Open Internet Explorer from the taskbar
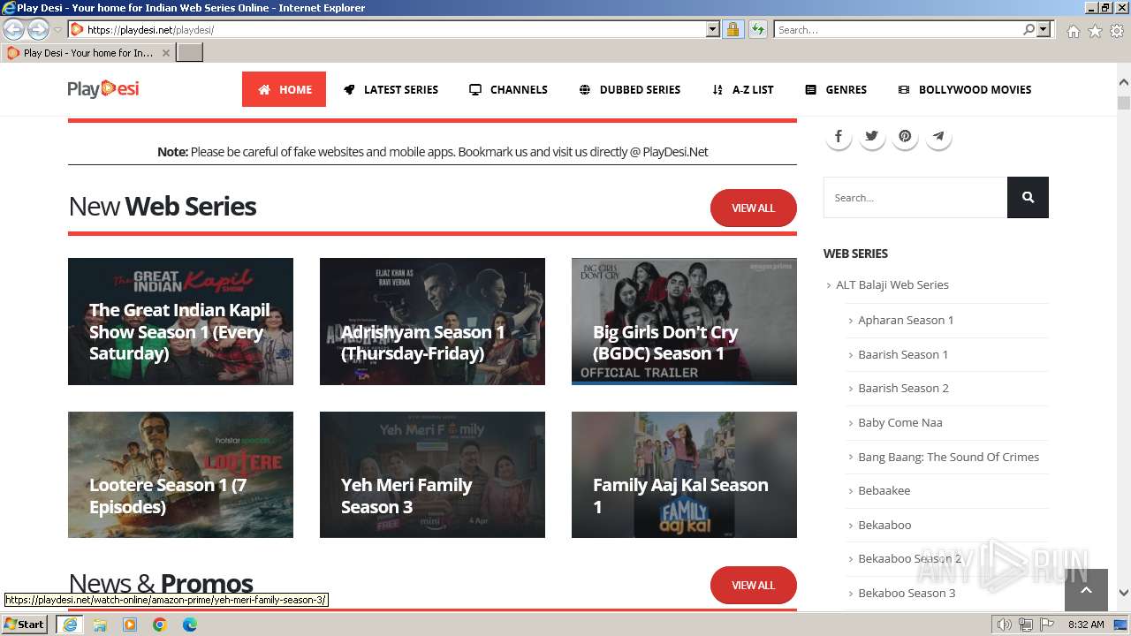The width and height of the screenshot is (1131, 636). pyautogui.click(x=70, y=625)
